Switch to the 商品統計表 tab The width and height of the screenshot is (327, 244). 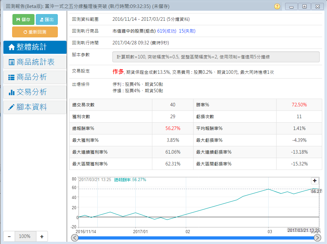click(35, 62)
